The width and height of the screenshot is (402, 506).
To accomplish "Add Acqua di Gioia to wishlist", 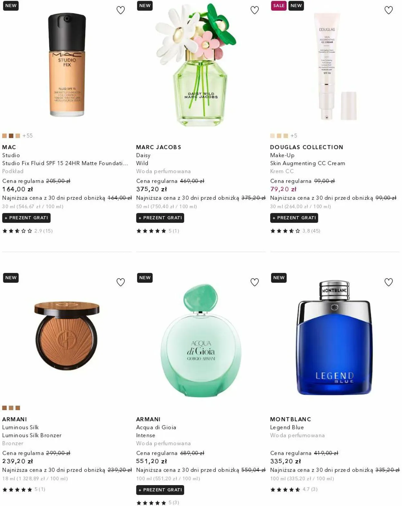I will click(x=255, y=282).
